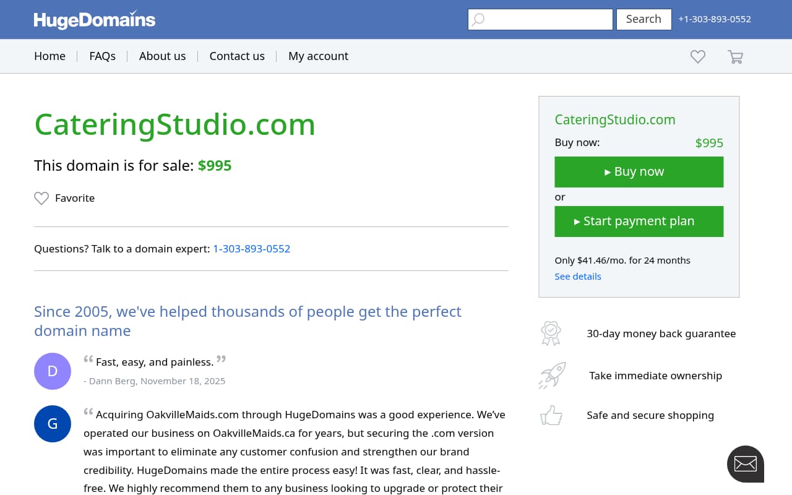Start payment plan for the domain
This screenshot has width=792, height=495.
(639, 221)
